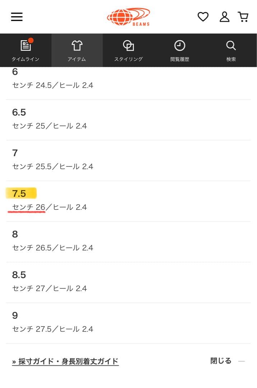This screenshot has height=388, width=257.
Task: Collapse size chart with minus icon
Action: click(242, 361)
